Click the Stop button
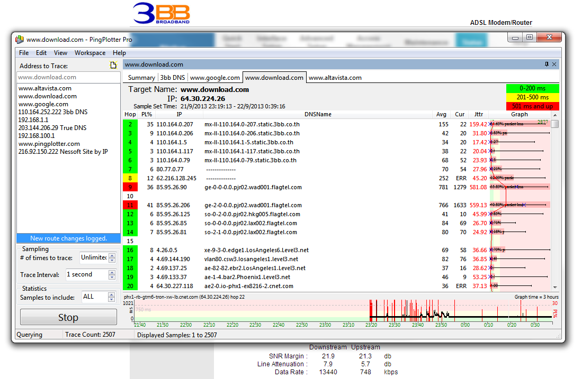The width and height of the screenshot is (582, 379). coord(68,317)
